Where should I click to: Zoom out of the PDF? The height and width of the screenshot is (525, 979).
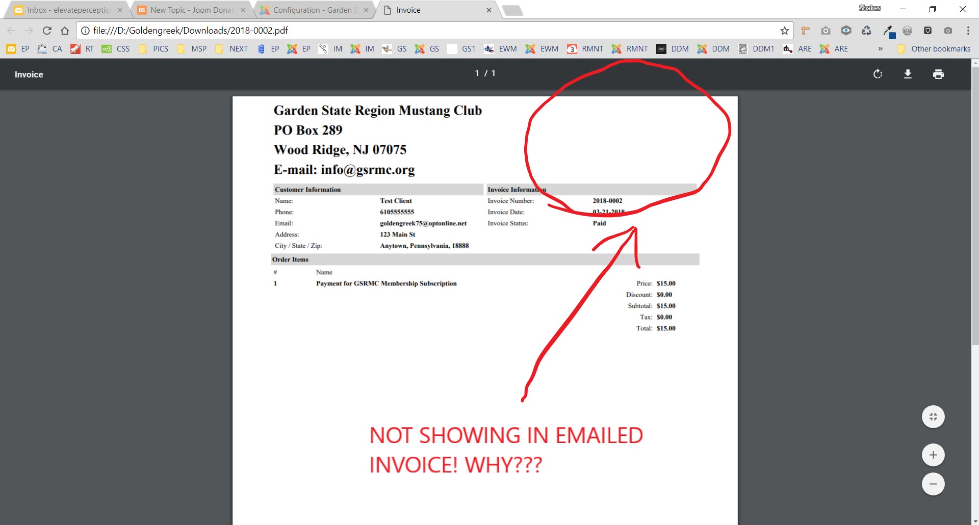click(x=933, y=484)
